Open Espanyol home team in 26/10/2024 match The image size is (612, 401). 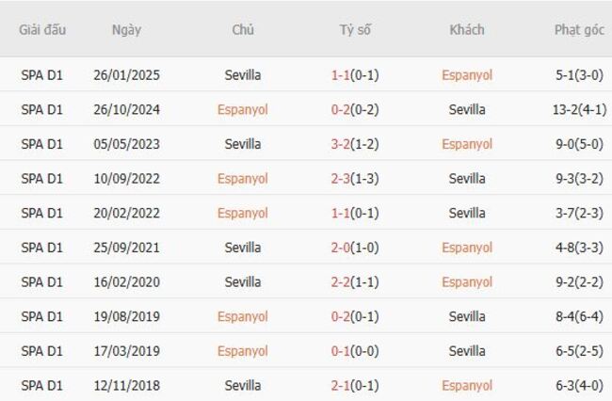click(243, 110)
